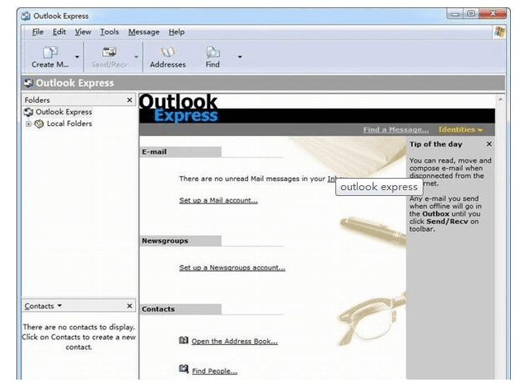The image size is (529, 387).
Task: Click Set up a Newsgroups account link
Action: (x=232, y=268)
